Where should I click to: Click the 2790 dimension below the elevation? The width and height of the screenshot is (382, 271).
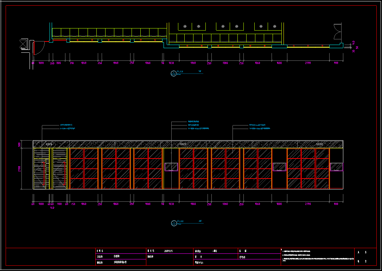pos(308,204)
